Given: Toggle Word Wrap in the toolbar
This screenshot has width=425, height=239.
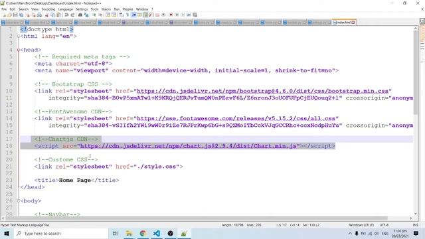Looking at the screenshot, I should tap(121, 15).
